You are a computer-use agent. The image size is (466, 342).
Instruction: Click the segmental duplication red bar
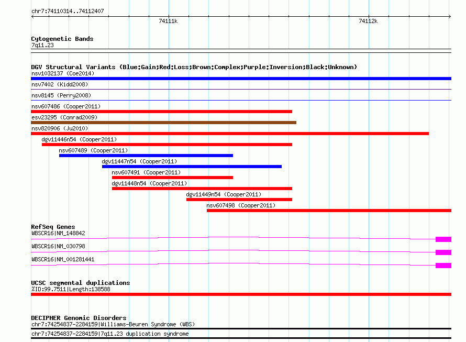coord(241,294)
